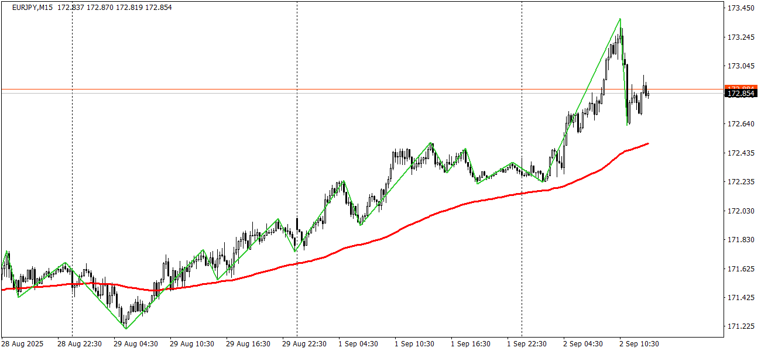Click the 171.830 price axis label

point(741,240)
